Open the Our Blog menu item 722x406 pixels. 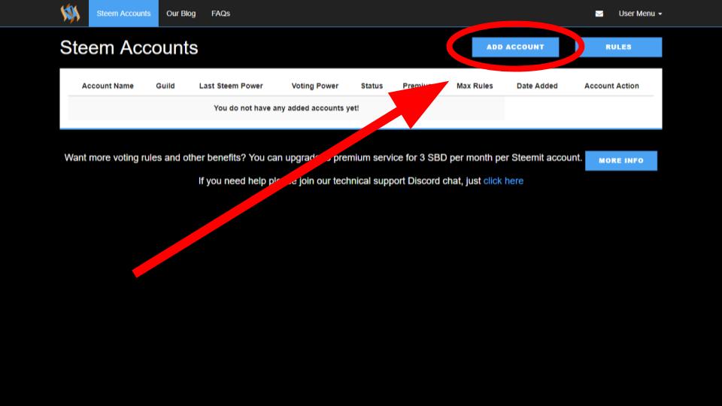(x=181, y=14)
